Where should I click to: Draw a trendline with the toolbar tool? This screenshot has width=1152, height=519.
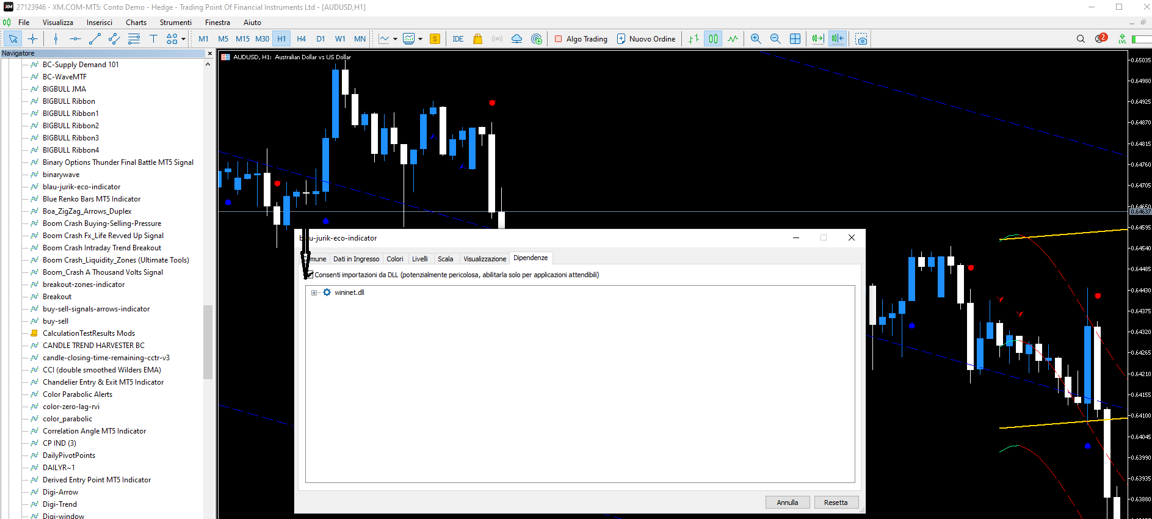click(95, 39)
